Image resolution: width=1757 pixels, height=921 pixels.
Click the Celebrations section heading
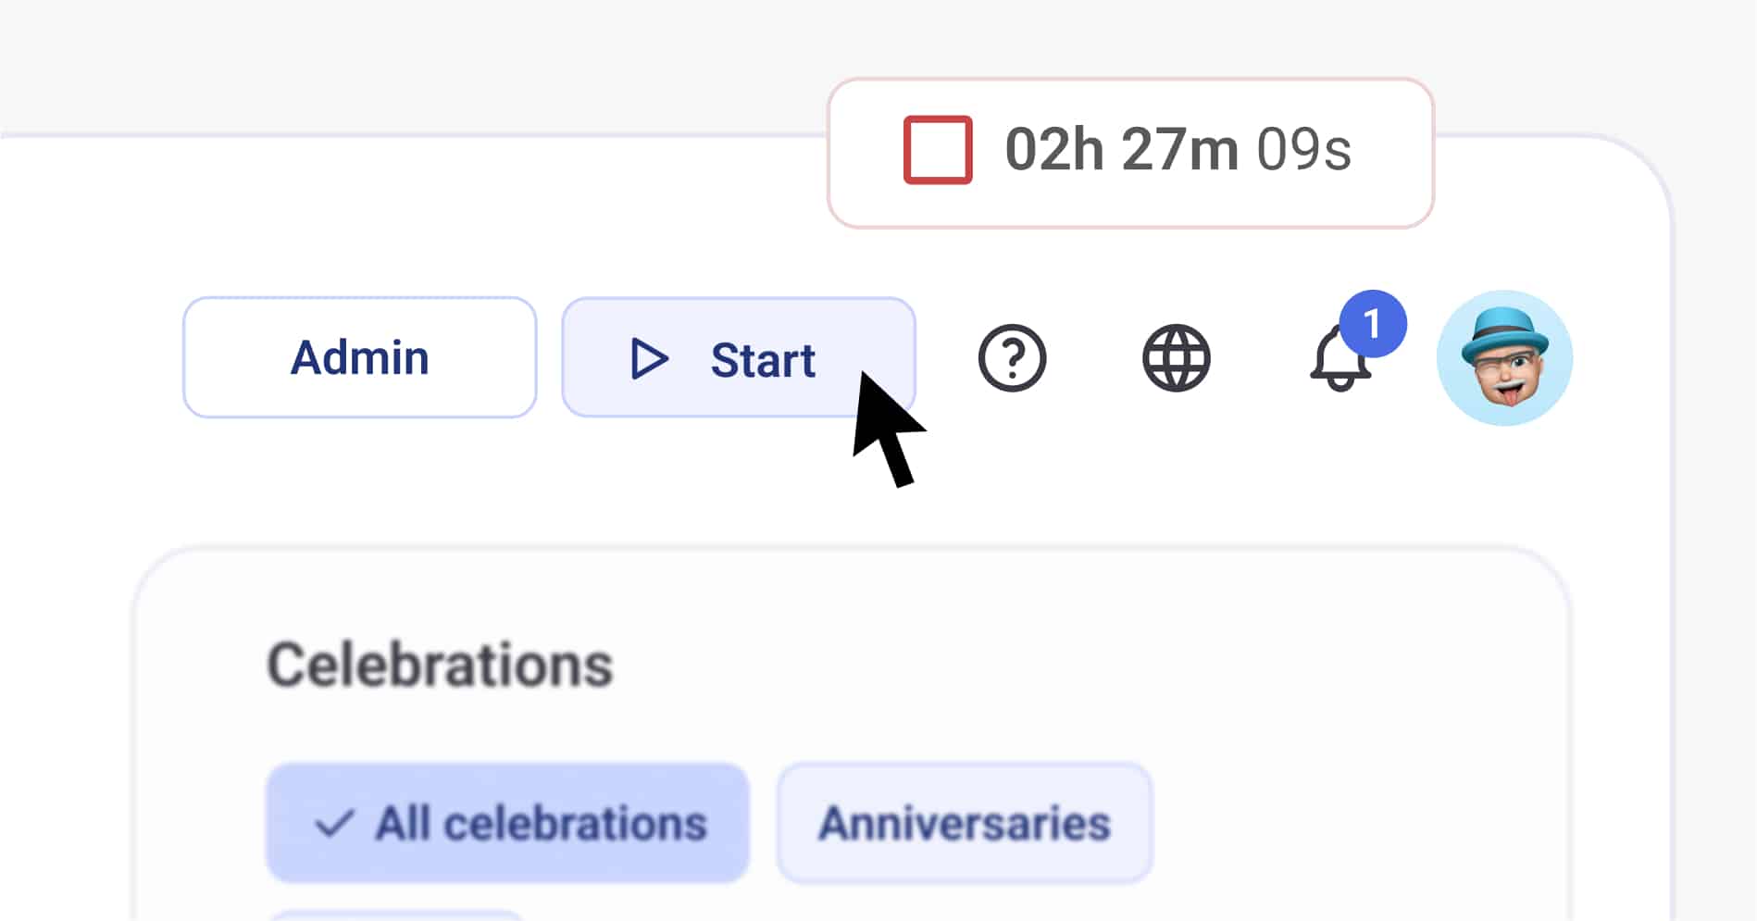coord(440,665)
